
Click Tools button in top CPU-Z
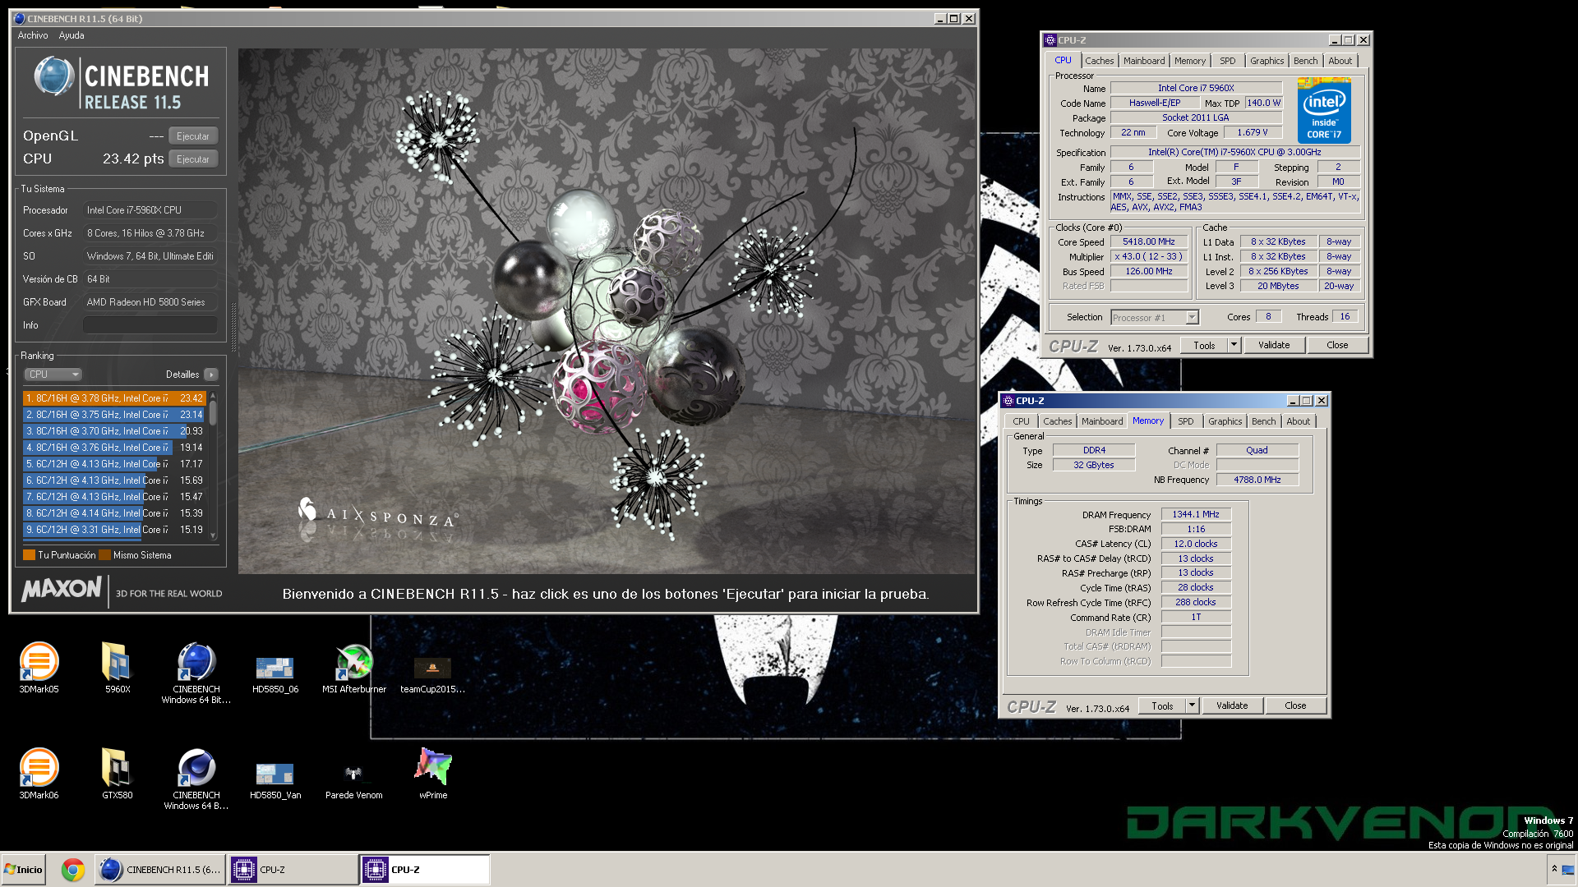tap(1204, 346)
